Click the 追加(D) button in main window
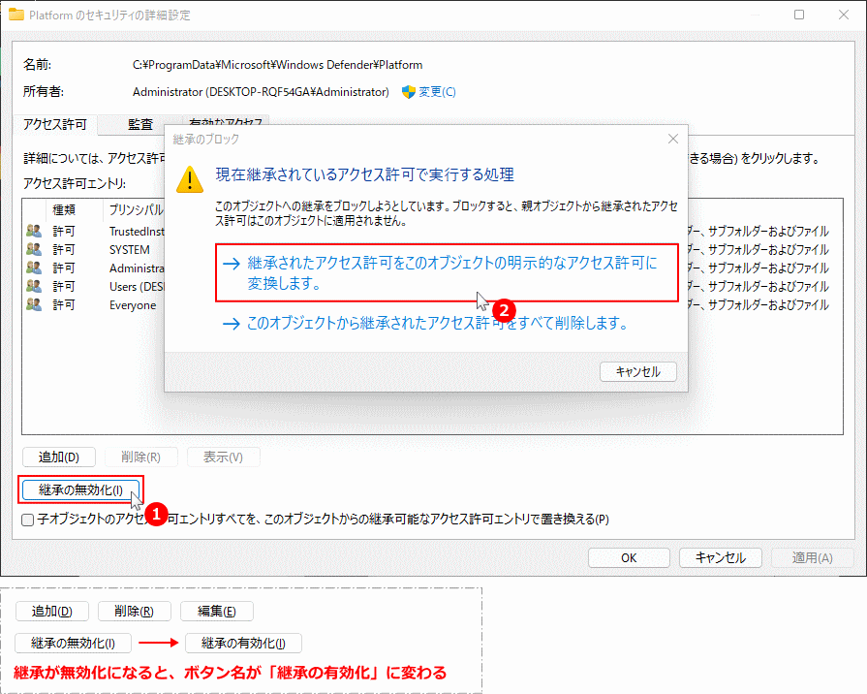 [59, 457]
